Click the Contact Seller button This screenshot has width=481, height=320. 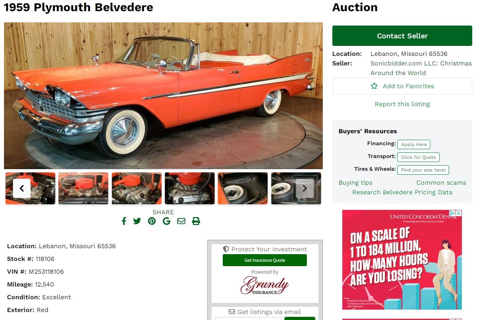click(x=402, y=36)
